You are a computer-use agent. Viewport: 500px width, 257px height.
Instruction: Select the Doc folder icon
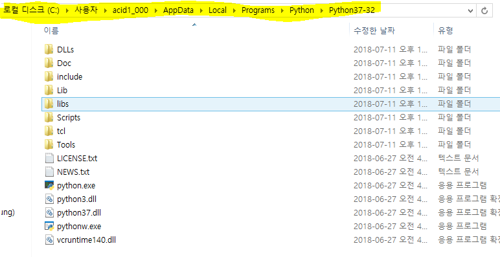pyautogui.click(x=49, y=63)
